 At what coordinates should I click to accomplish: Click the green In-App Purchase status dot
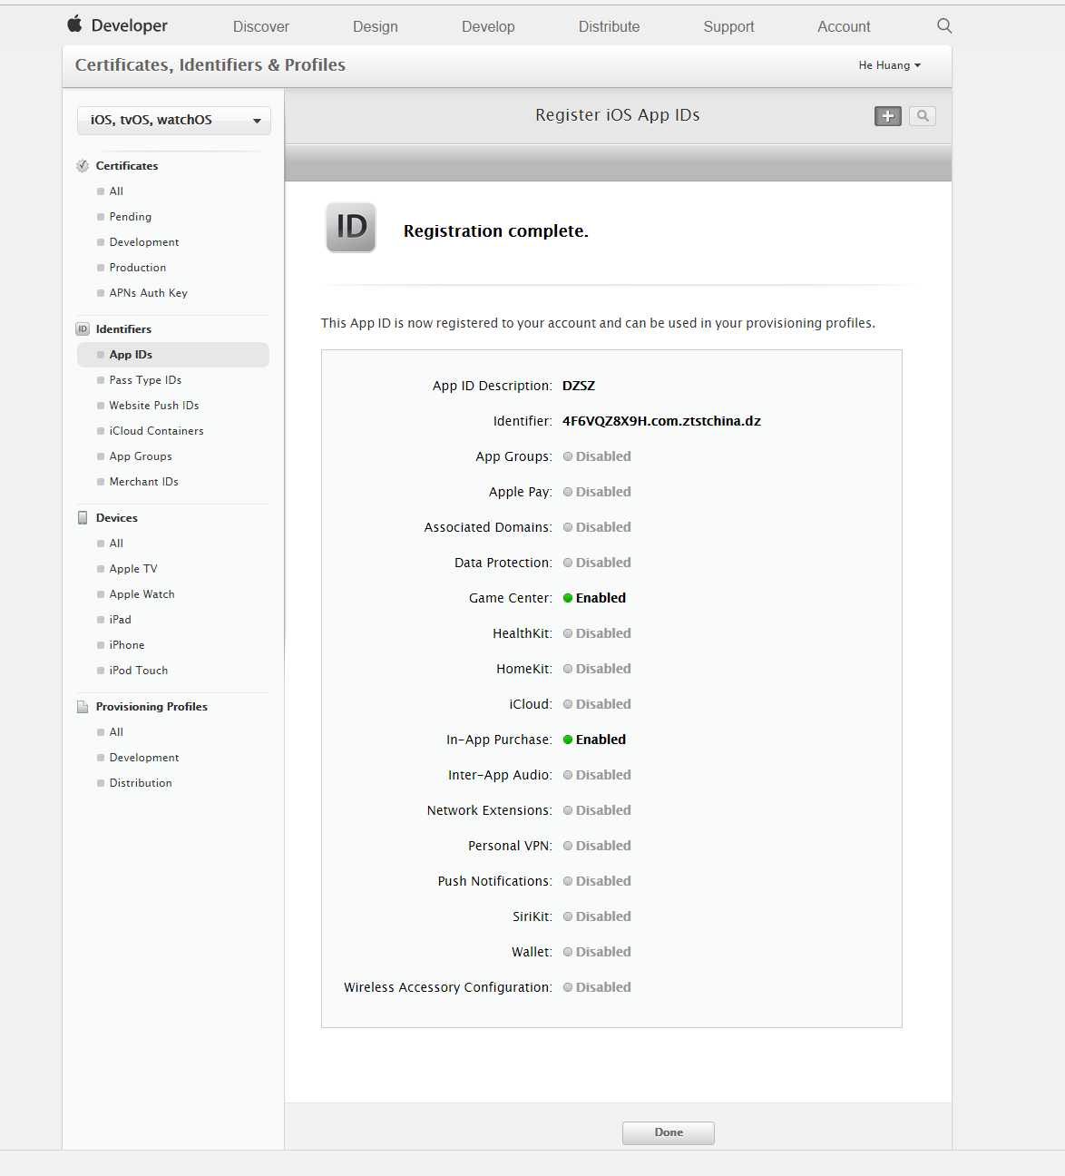(x=568, y=740)
